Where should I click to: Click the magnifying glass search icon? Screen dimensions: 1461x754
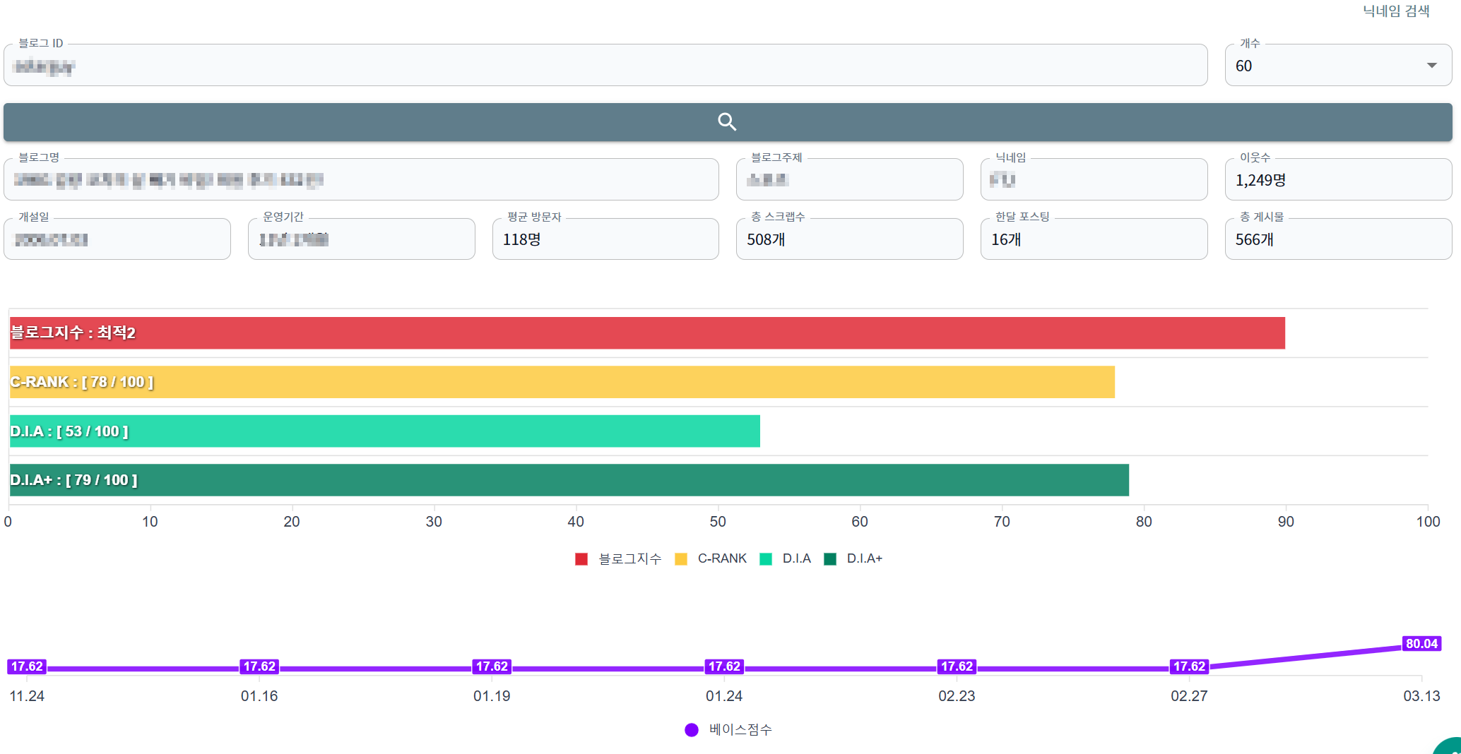pyautogui.click(x=727, y=122)
